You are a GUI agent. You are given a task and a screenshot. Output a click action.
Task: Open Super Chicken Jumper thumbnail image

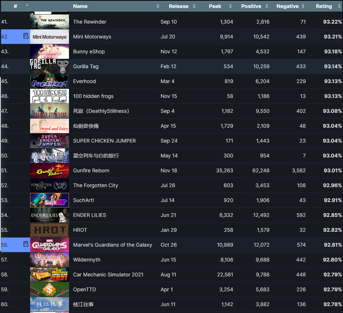coord(49,141)
